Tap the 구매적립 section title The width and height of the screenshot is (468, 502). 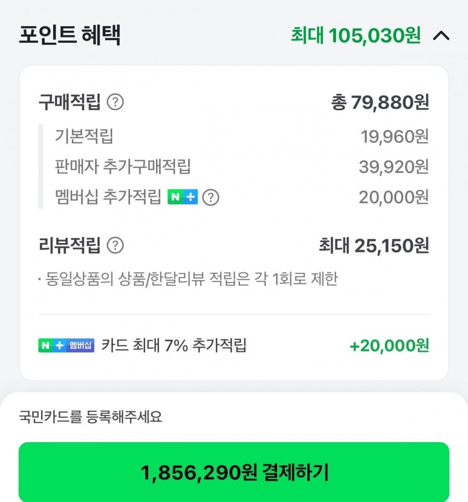click(x=69, y=103)
